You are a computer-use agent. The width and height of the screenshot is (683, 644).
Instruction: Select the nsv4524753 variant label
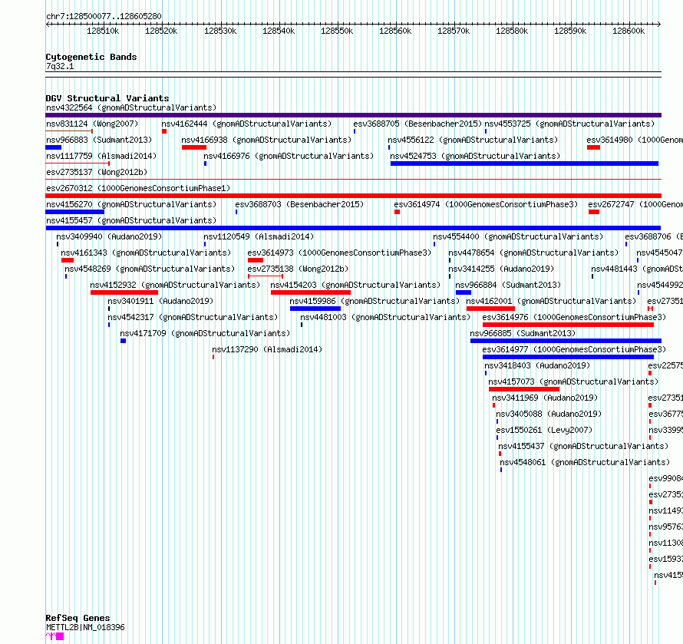tap(475, 156)
